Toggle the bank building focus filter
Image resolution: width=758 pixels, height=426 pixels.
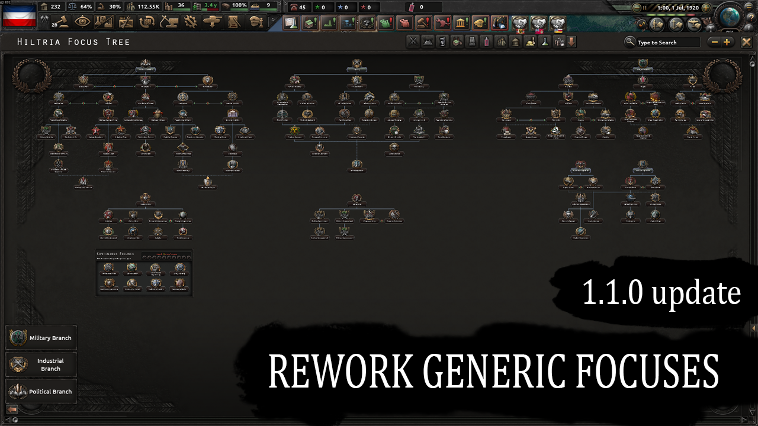pos(515,42)
